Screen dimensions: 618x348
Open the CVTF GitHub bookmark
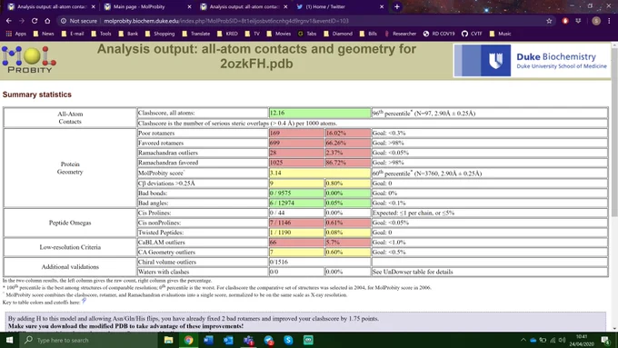(x=472, y=34)
